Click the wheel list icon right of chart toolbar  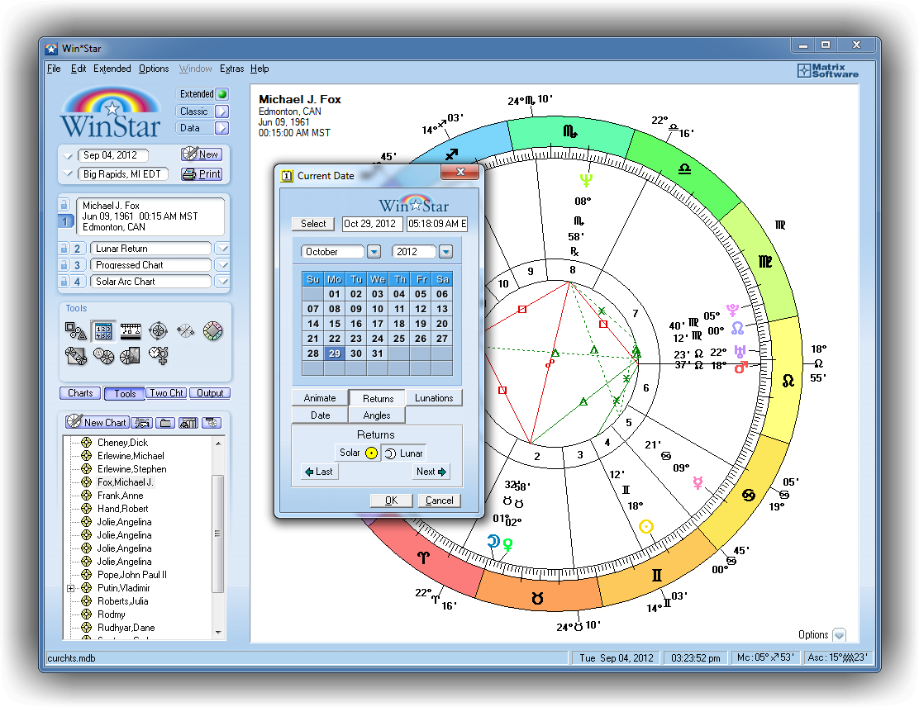coord(212,423)
